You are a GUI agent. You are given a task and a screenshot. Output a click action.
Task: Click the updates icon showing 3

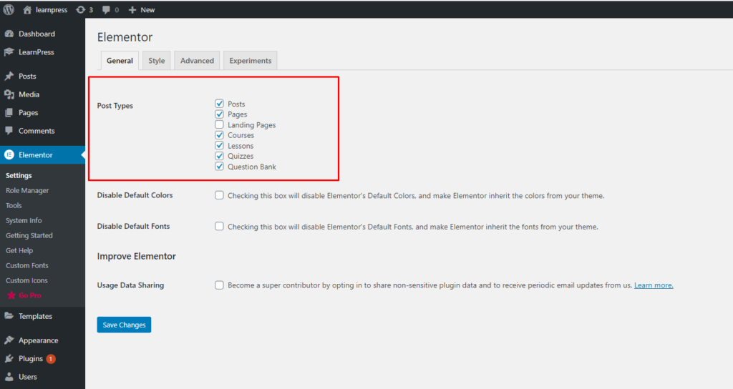point(79,10)
